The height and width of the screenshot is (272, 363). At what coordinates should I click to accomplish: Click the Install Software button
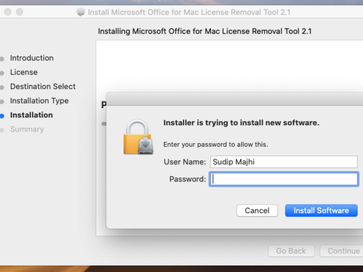click(x=321, y=211)
